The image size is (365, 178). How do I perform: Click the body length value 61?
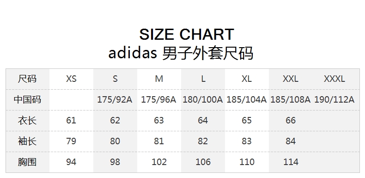71,121
